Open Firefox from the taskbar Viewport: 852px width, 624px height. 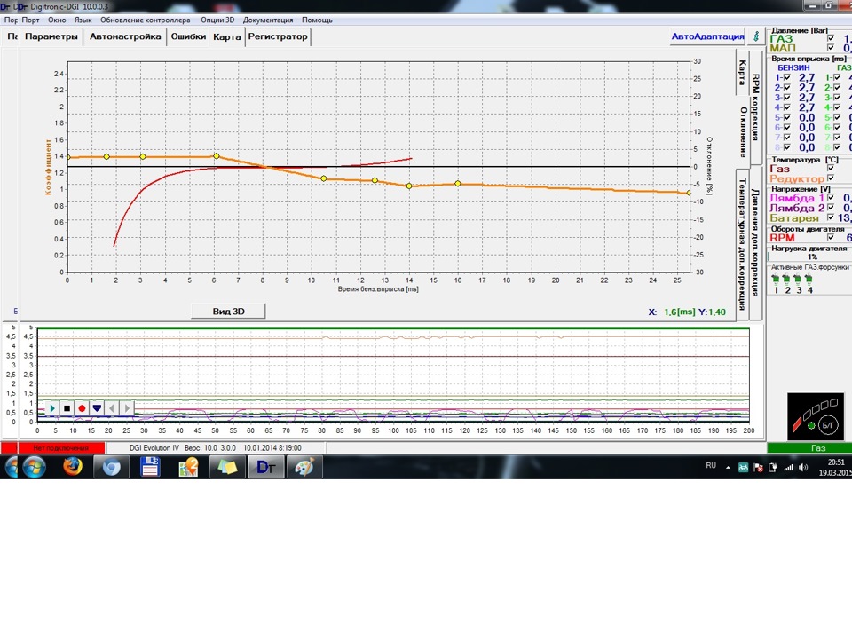pos(72,467)
